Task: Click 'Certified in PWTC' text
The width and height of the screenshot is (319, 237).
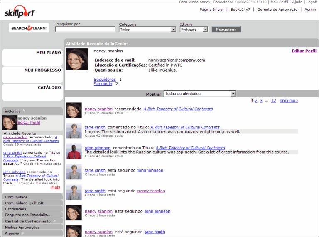Action: point(165,65)
